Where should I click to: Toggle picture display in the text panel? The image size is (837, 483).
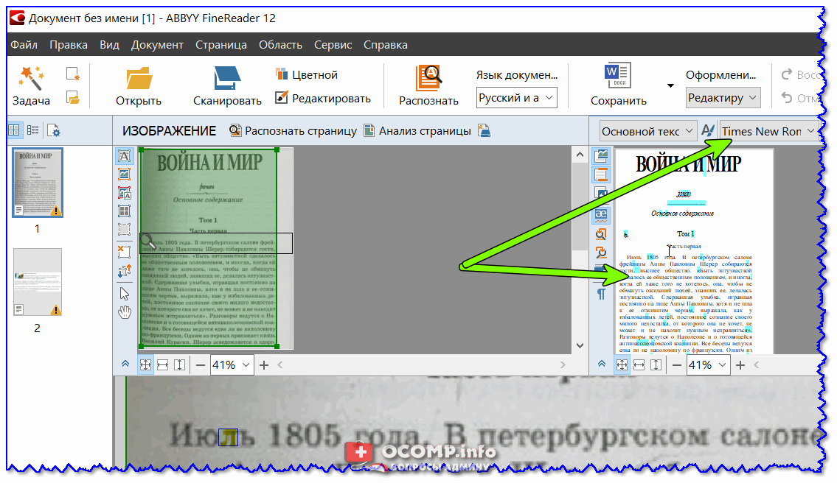601,155
